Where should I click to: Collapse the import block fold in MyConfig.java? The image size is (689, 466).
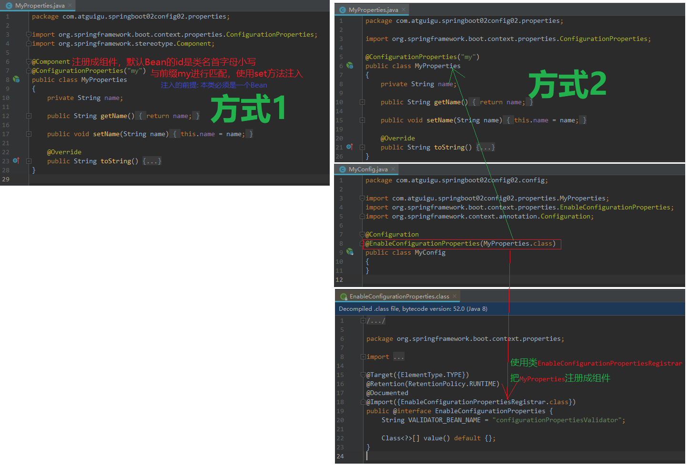[362, 198]
